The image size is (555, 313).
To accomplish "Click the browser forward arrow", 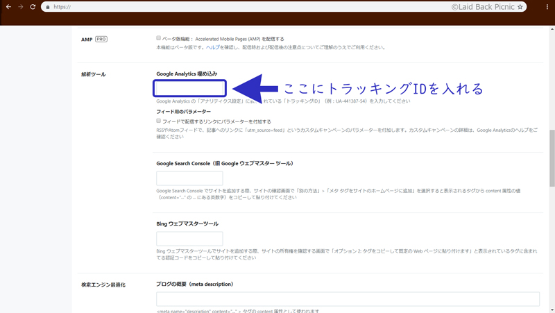I will coord(21,7).
